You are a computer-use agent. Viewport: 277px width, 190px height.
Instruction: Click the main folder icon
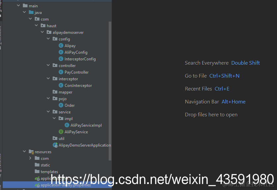(25, 6)
